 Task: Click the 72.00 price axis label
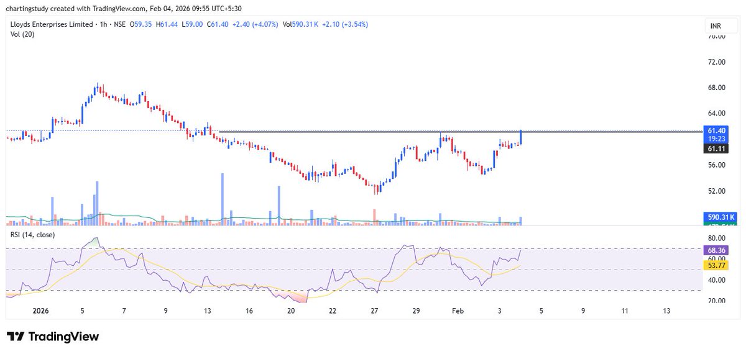717,62
